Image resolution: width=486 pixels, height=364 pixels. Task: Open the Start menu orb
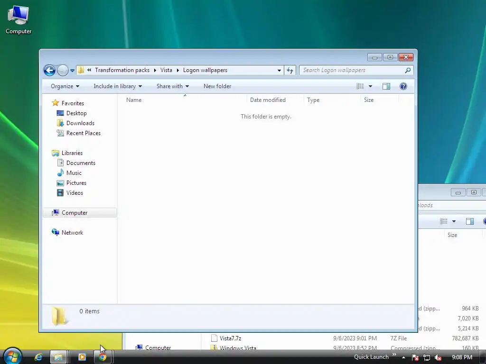click(x=12, y=356)
